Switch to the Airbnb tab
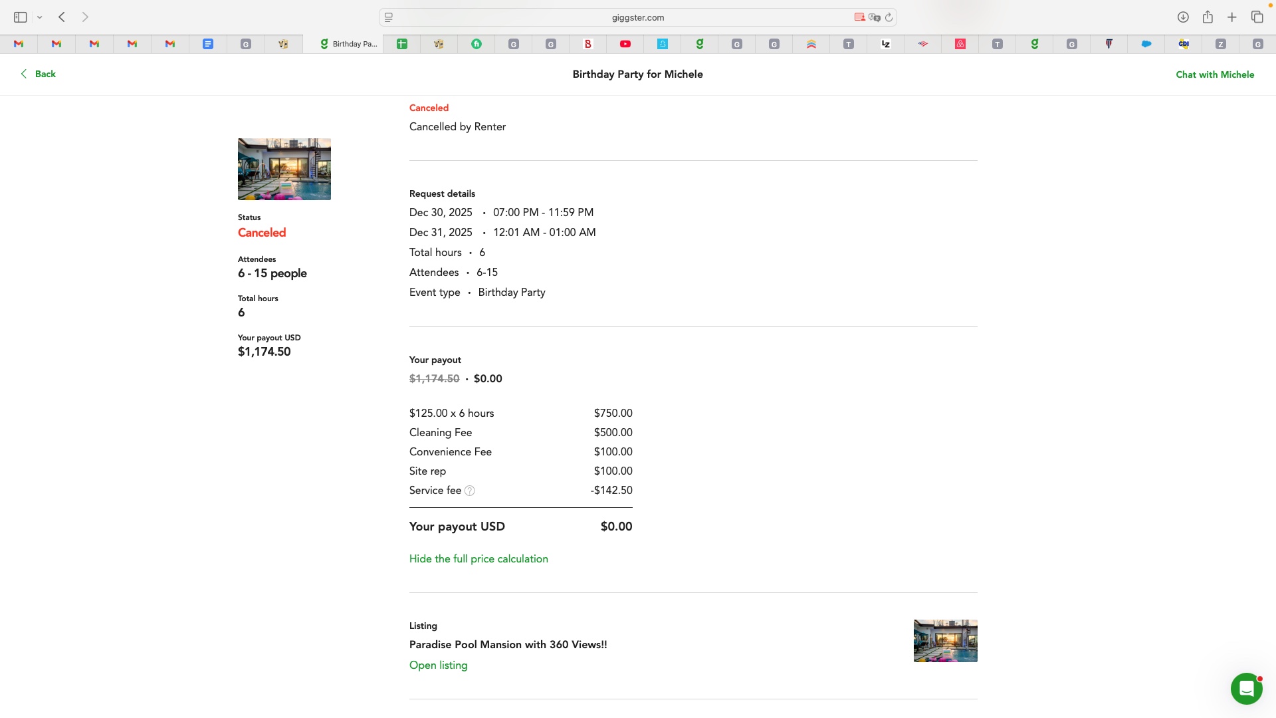Viewport: 1276px width, 718px height. click(x=960, y=44)
